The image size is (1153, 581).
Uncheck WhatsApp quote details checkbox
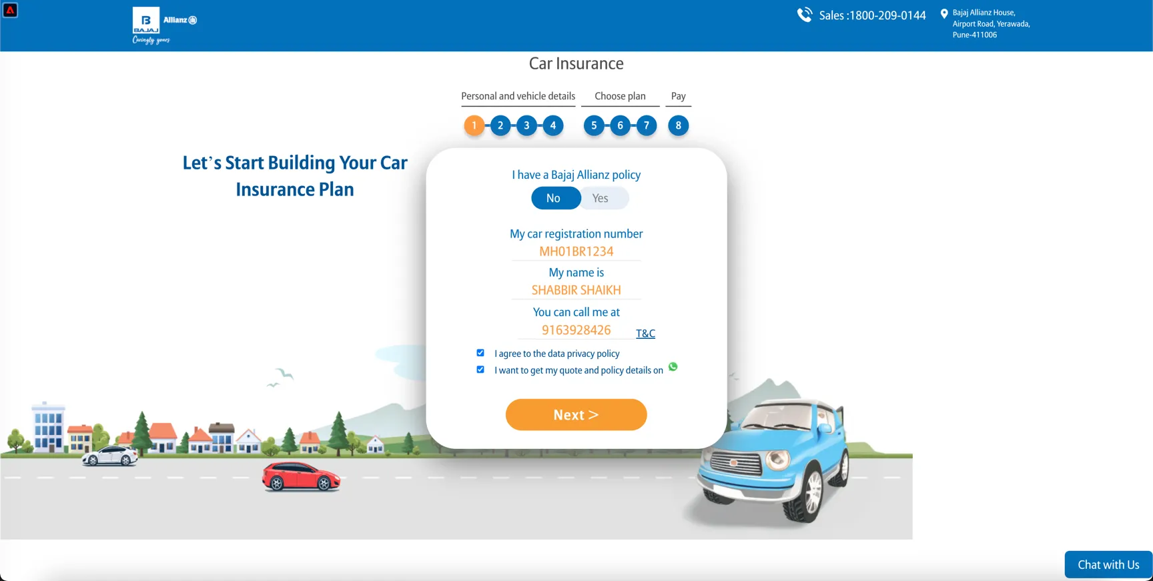480,370
